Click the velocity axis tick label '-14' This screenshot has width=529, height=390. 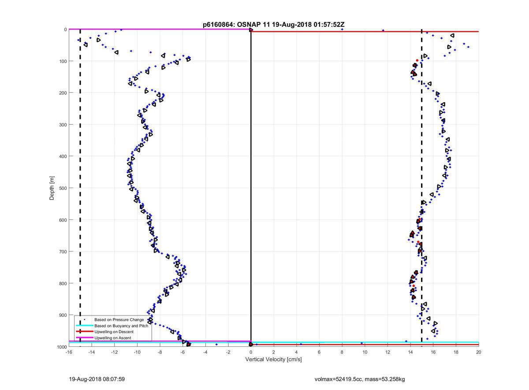pos(91,352)
